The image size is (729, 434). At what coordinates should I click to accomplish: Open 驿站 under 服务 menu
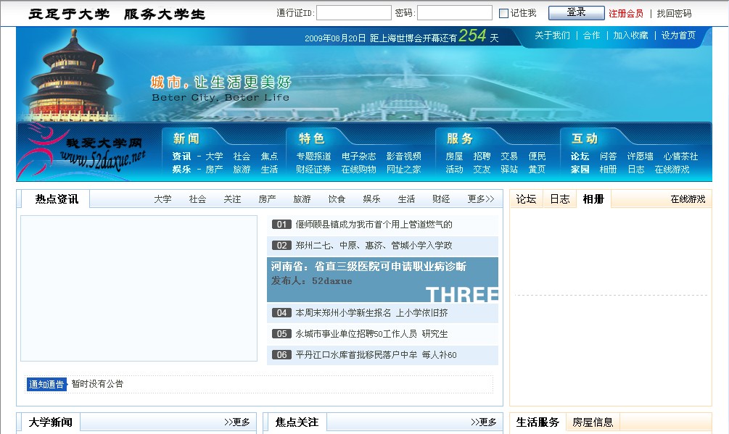[x=509, y=170]
